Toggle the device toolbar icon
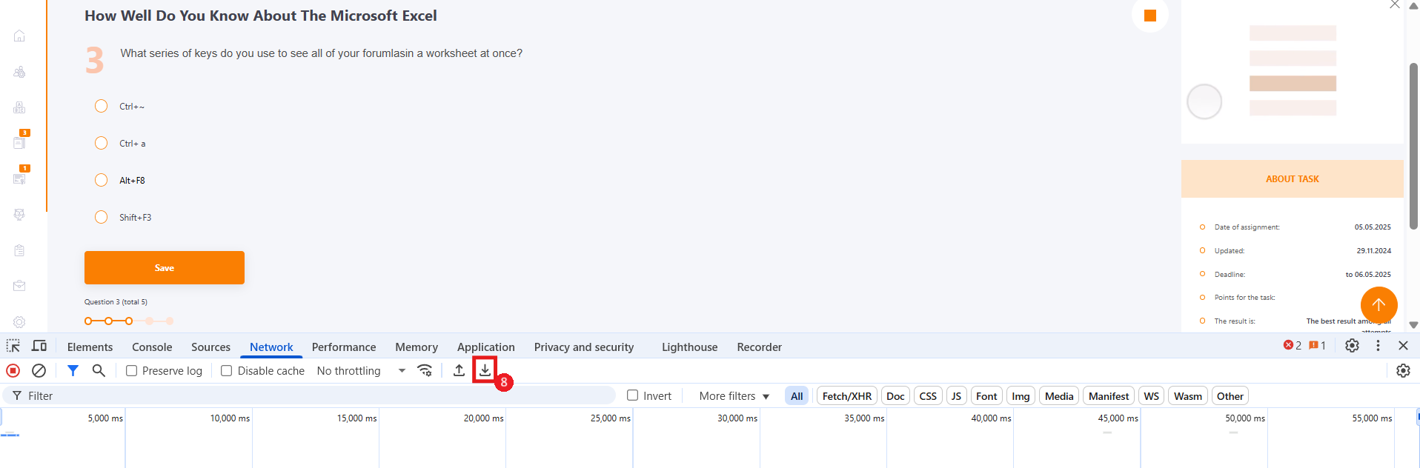The height and width of the screenshot is (468, 1420). click(39, 346)
